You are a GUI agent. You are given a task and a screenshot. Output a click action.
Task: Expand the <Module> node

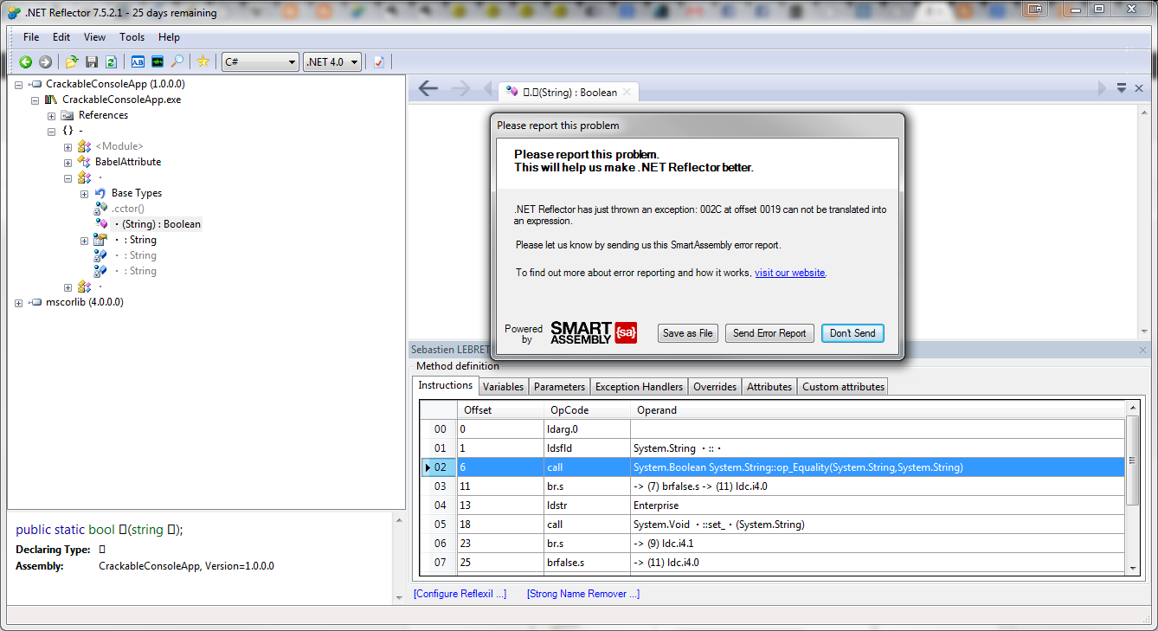[68, 147]
